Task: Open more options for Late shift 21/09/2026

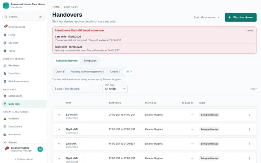Action: (249, 144)
